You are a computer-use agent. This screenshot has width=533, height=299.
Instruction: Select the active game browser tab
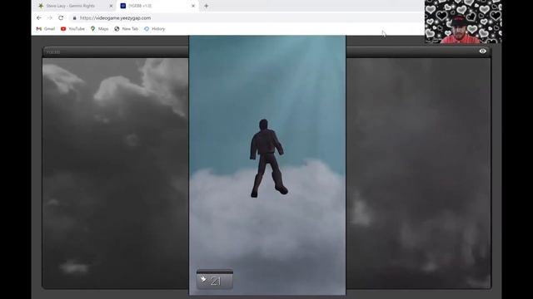[x=157, y=6]
